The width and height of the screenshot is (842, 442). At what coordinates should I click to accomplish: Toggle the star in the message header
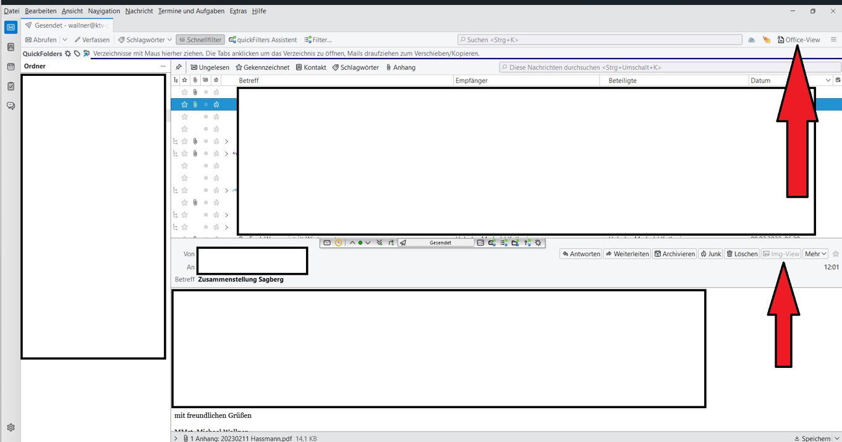[x=836, y=254]
